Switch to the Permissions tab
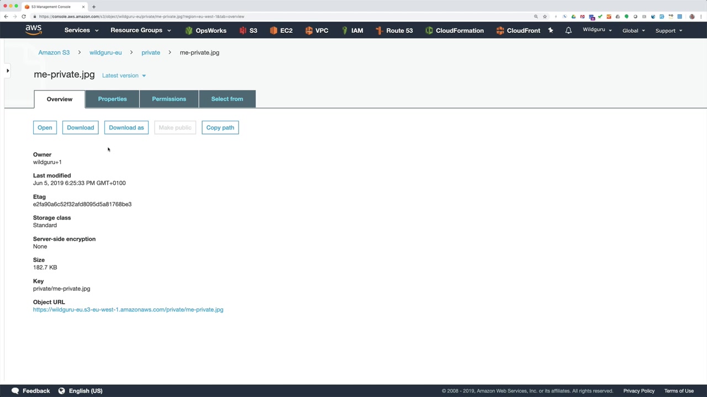Screen dimensions: 707x397 click(169, 99)
